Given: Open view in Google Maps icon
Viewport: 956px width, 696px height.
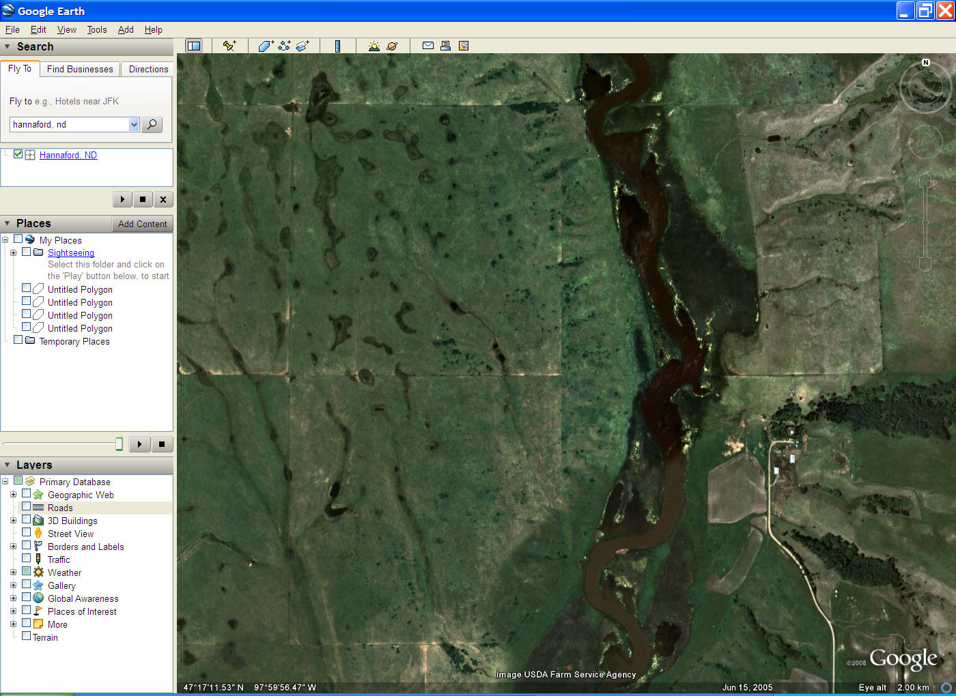Looking at the screenshot, I should (x=464, y=46).
